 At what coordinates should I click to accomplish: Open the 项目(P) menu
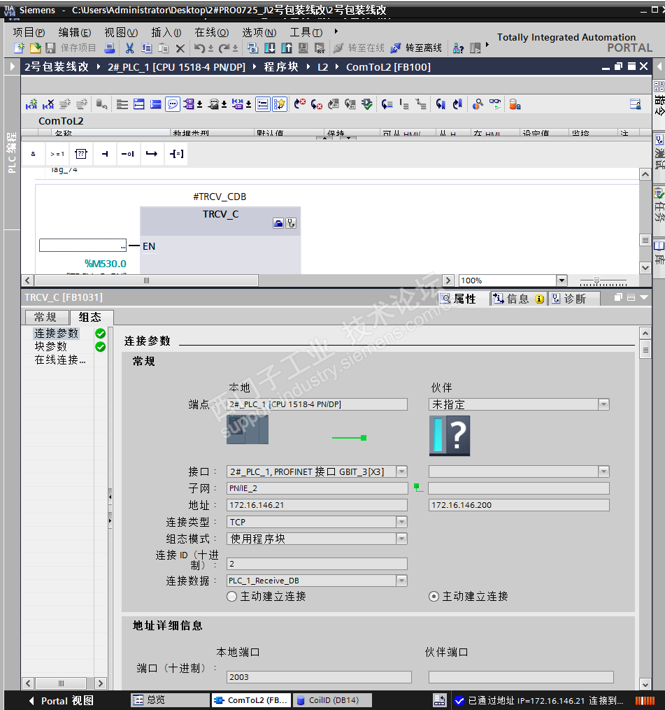tap(29, 32)
